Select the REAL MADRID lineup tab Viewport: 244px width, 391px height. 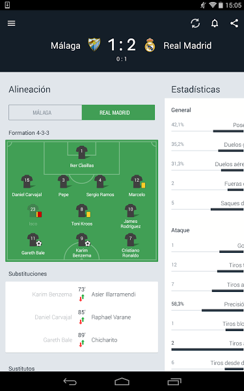pos(118,113)
